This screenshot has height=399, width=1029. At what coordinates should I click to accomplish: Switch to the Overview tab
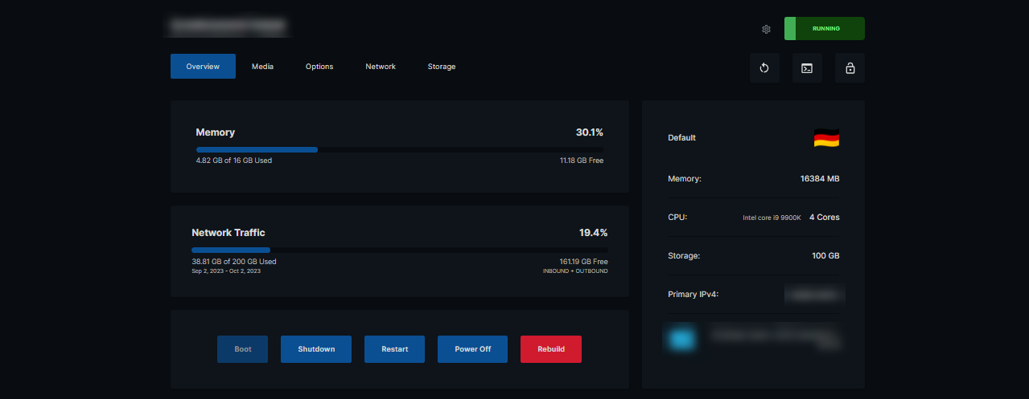pyautogui.click(x=203, y=67)
